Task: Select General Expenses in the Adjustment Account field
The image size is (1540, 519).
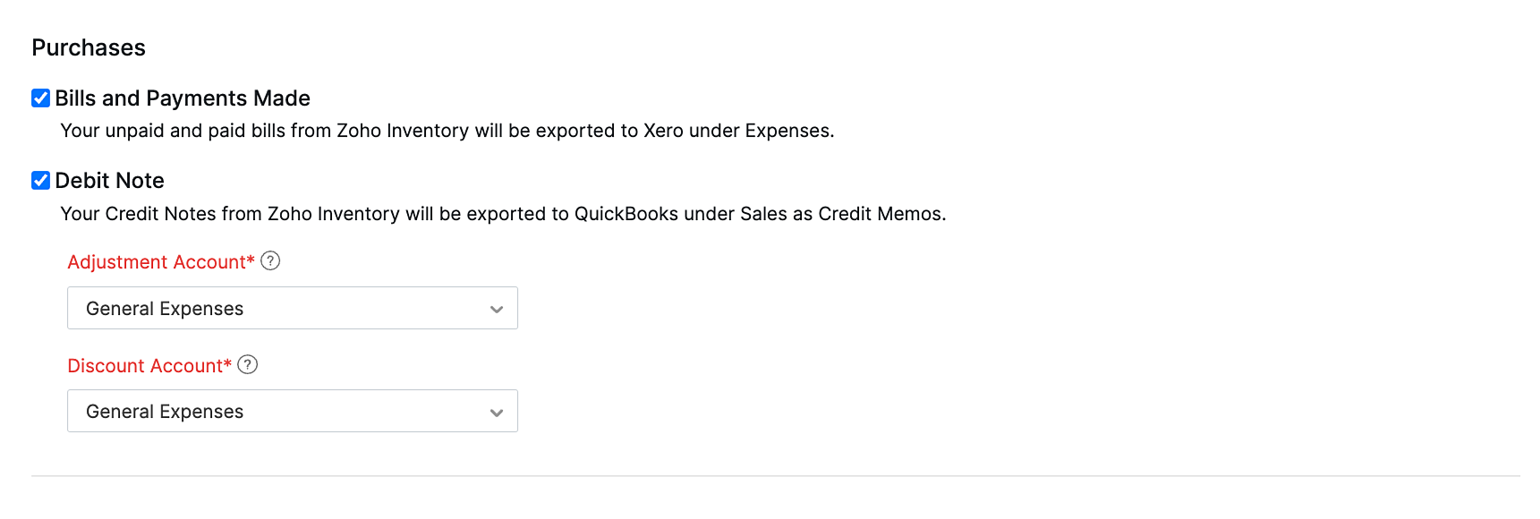Action: 293,308
